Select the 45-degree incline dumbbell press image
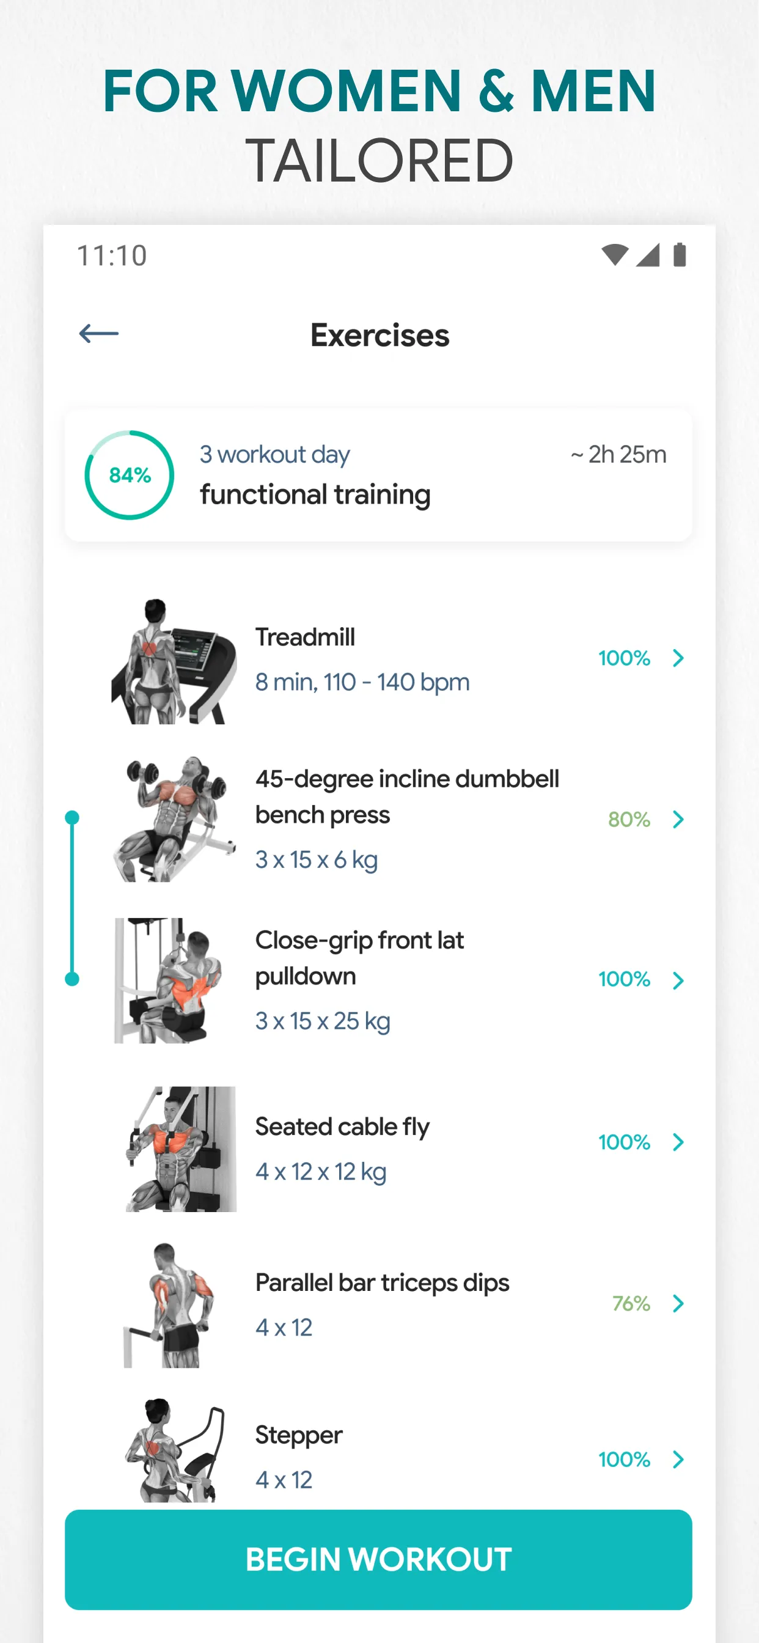Screen dimensions: 759x1643 point(172,820)
